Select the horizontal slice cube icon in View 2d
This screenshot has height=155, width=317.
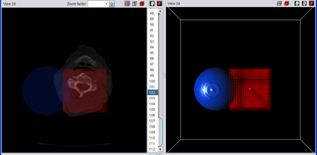pos(127,4)
